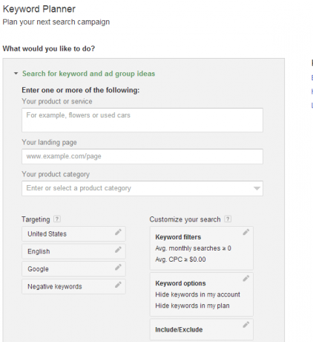Edit Include/Exclude pencil icon
313x342 pixels.
coord(246,325)
